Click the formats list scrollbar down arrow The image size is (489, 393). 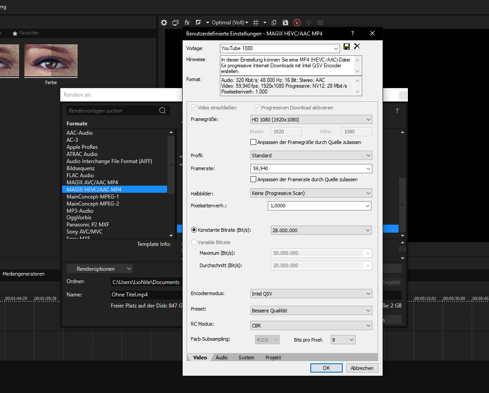[x=171, y=236]
